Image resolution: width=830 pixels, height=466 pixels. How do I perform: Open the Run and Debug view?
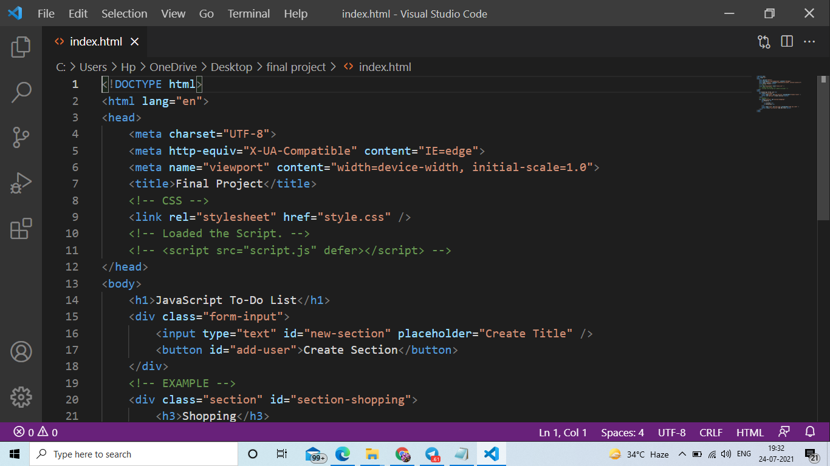coord(21,183)
